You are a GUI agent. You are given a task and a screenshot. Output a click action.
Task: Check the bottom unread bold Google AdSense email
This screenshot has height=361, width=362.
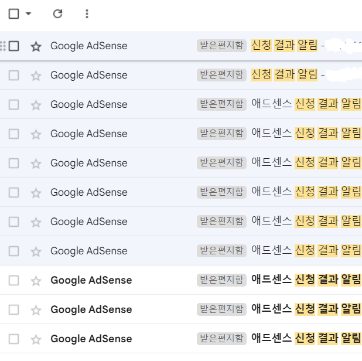(x=13, y=339)
